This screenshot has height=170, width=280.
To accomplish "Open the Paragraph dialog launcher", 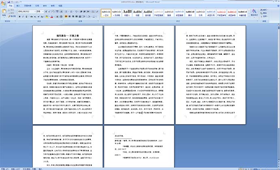I will (98, 21).
